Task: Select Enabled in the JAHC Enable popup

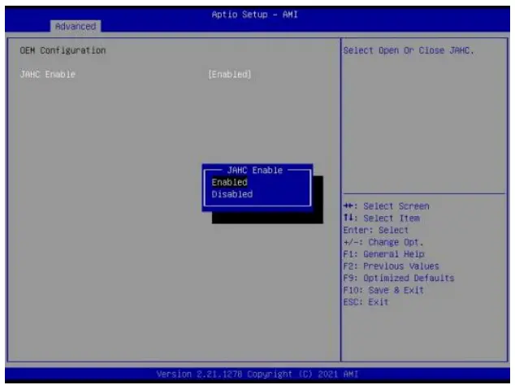Action: 230,182
